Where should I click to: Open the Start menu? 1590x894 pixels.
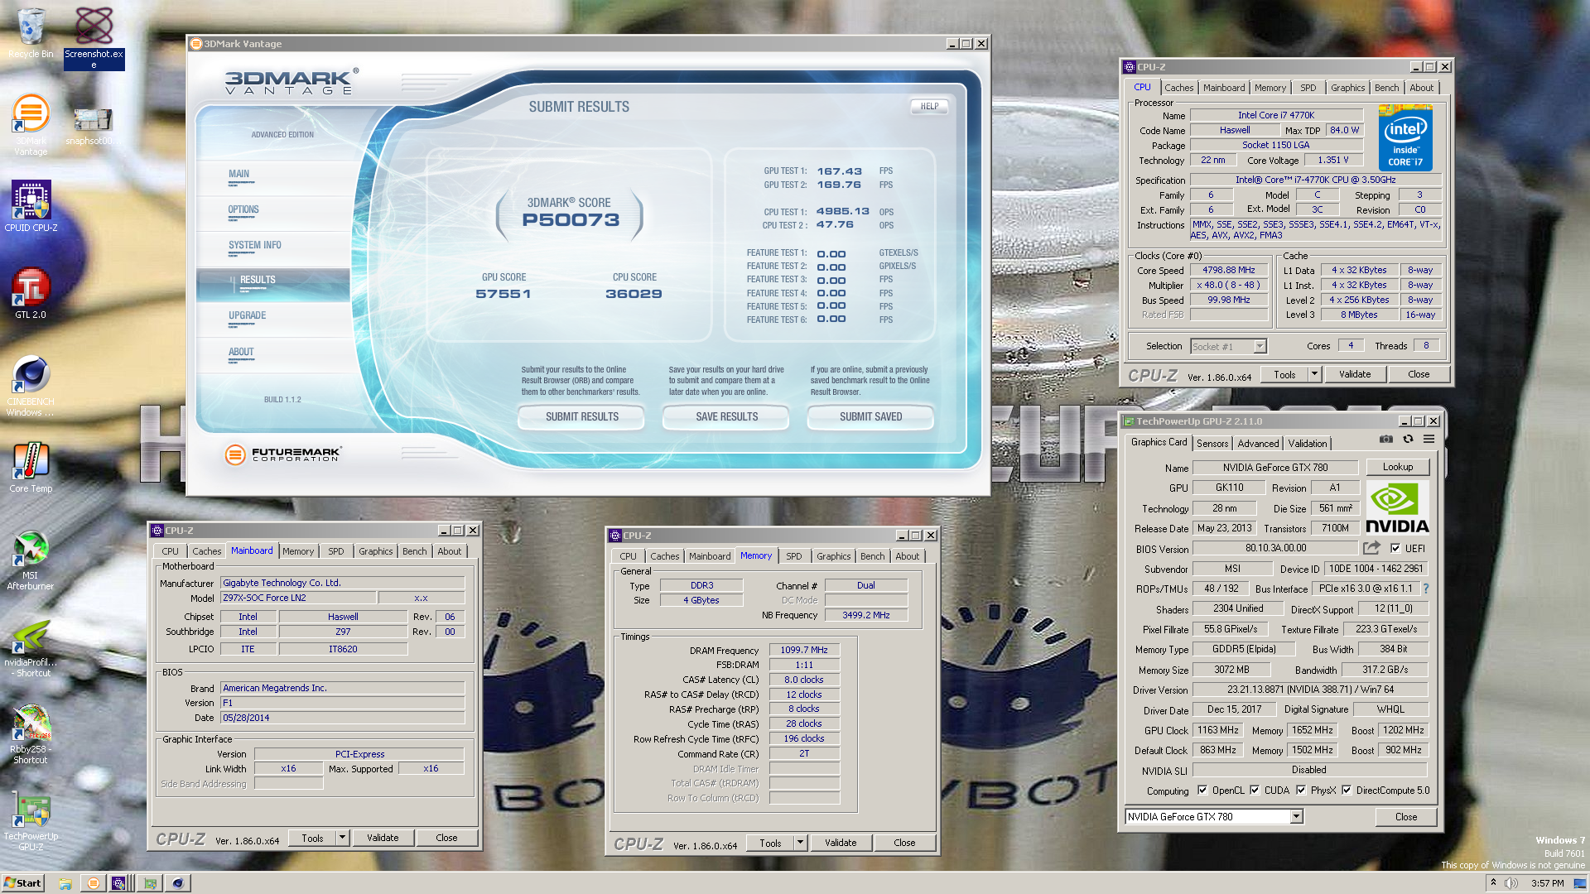22,883
